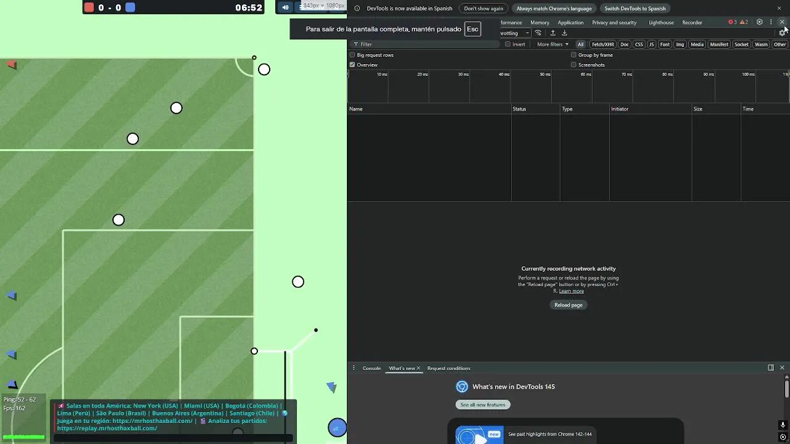Filter requests by Img type
Screen dimensions: 790x444
680,44
